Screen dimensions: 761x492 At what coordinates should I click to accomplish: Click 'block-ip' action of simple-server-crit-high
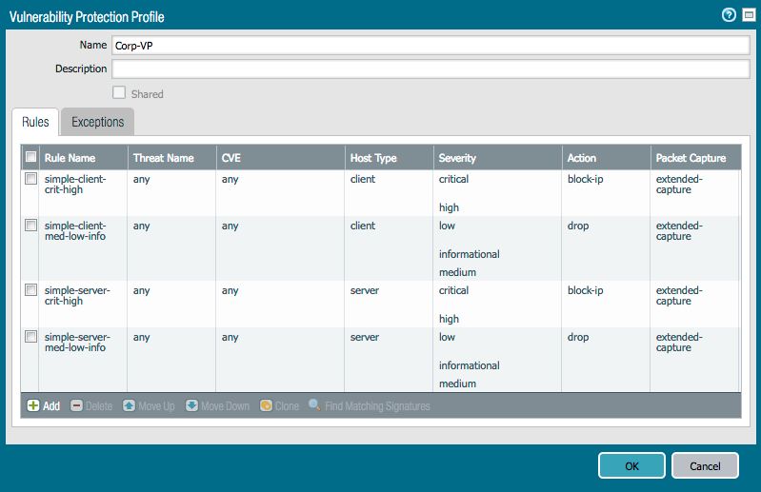pyautogui.click(x=586, y=290)
